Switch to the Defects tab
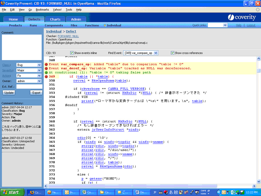The width and height of the screenshot is (261, 196). pos(34,19)
